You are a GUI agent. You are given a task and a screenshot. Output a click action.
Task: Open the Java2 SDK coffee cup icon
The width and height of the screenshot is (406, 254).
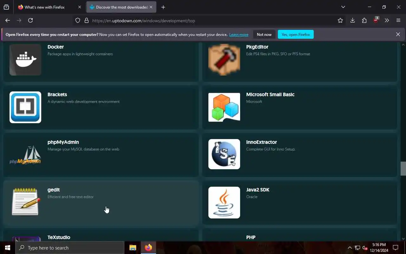point(224,203)
